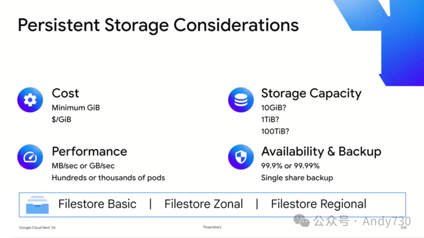Click the Filestore file drawer icon
Image resolution: width=424 pixels, height=238 pixels.
pos(37,204)
